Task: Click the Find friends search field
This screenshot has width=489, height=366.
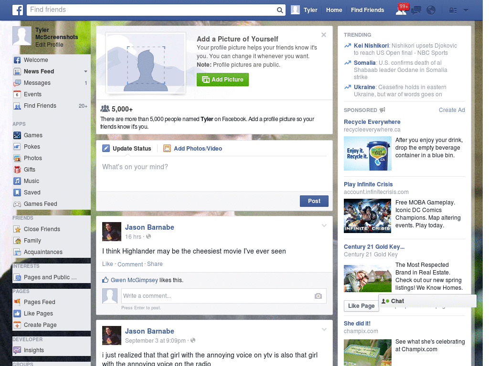Action: pos(151,10)
